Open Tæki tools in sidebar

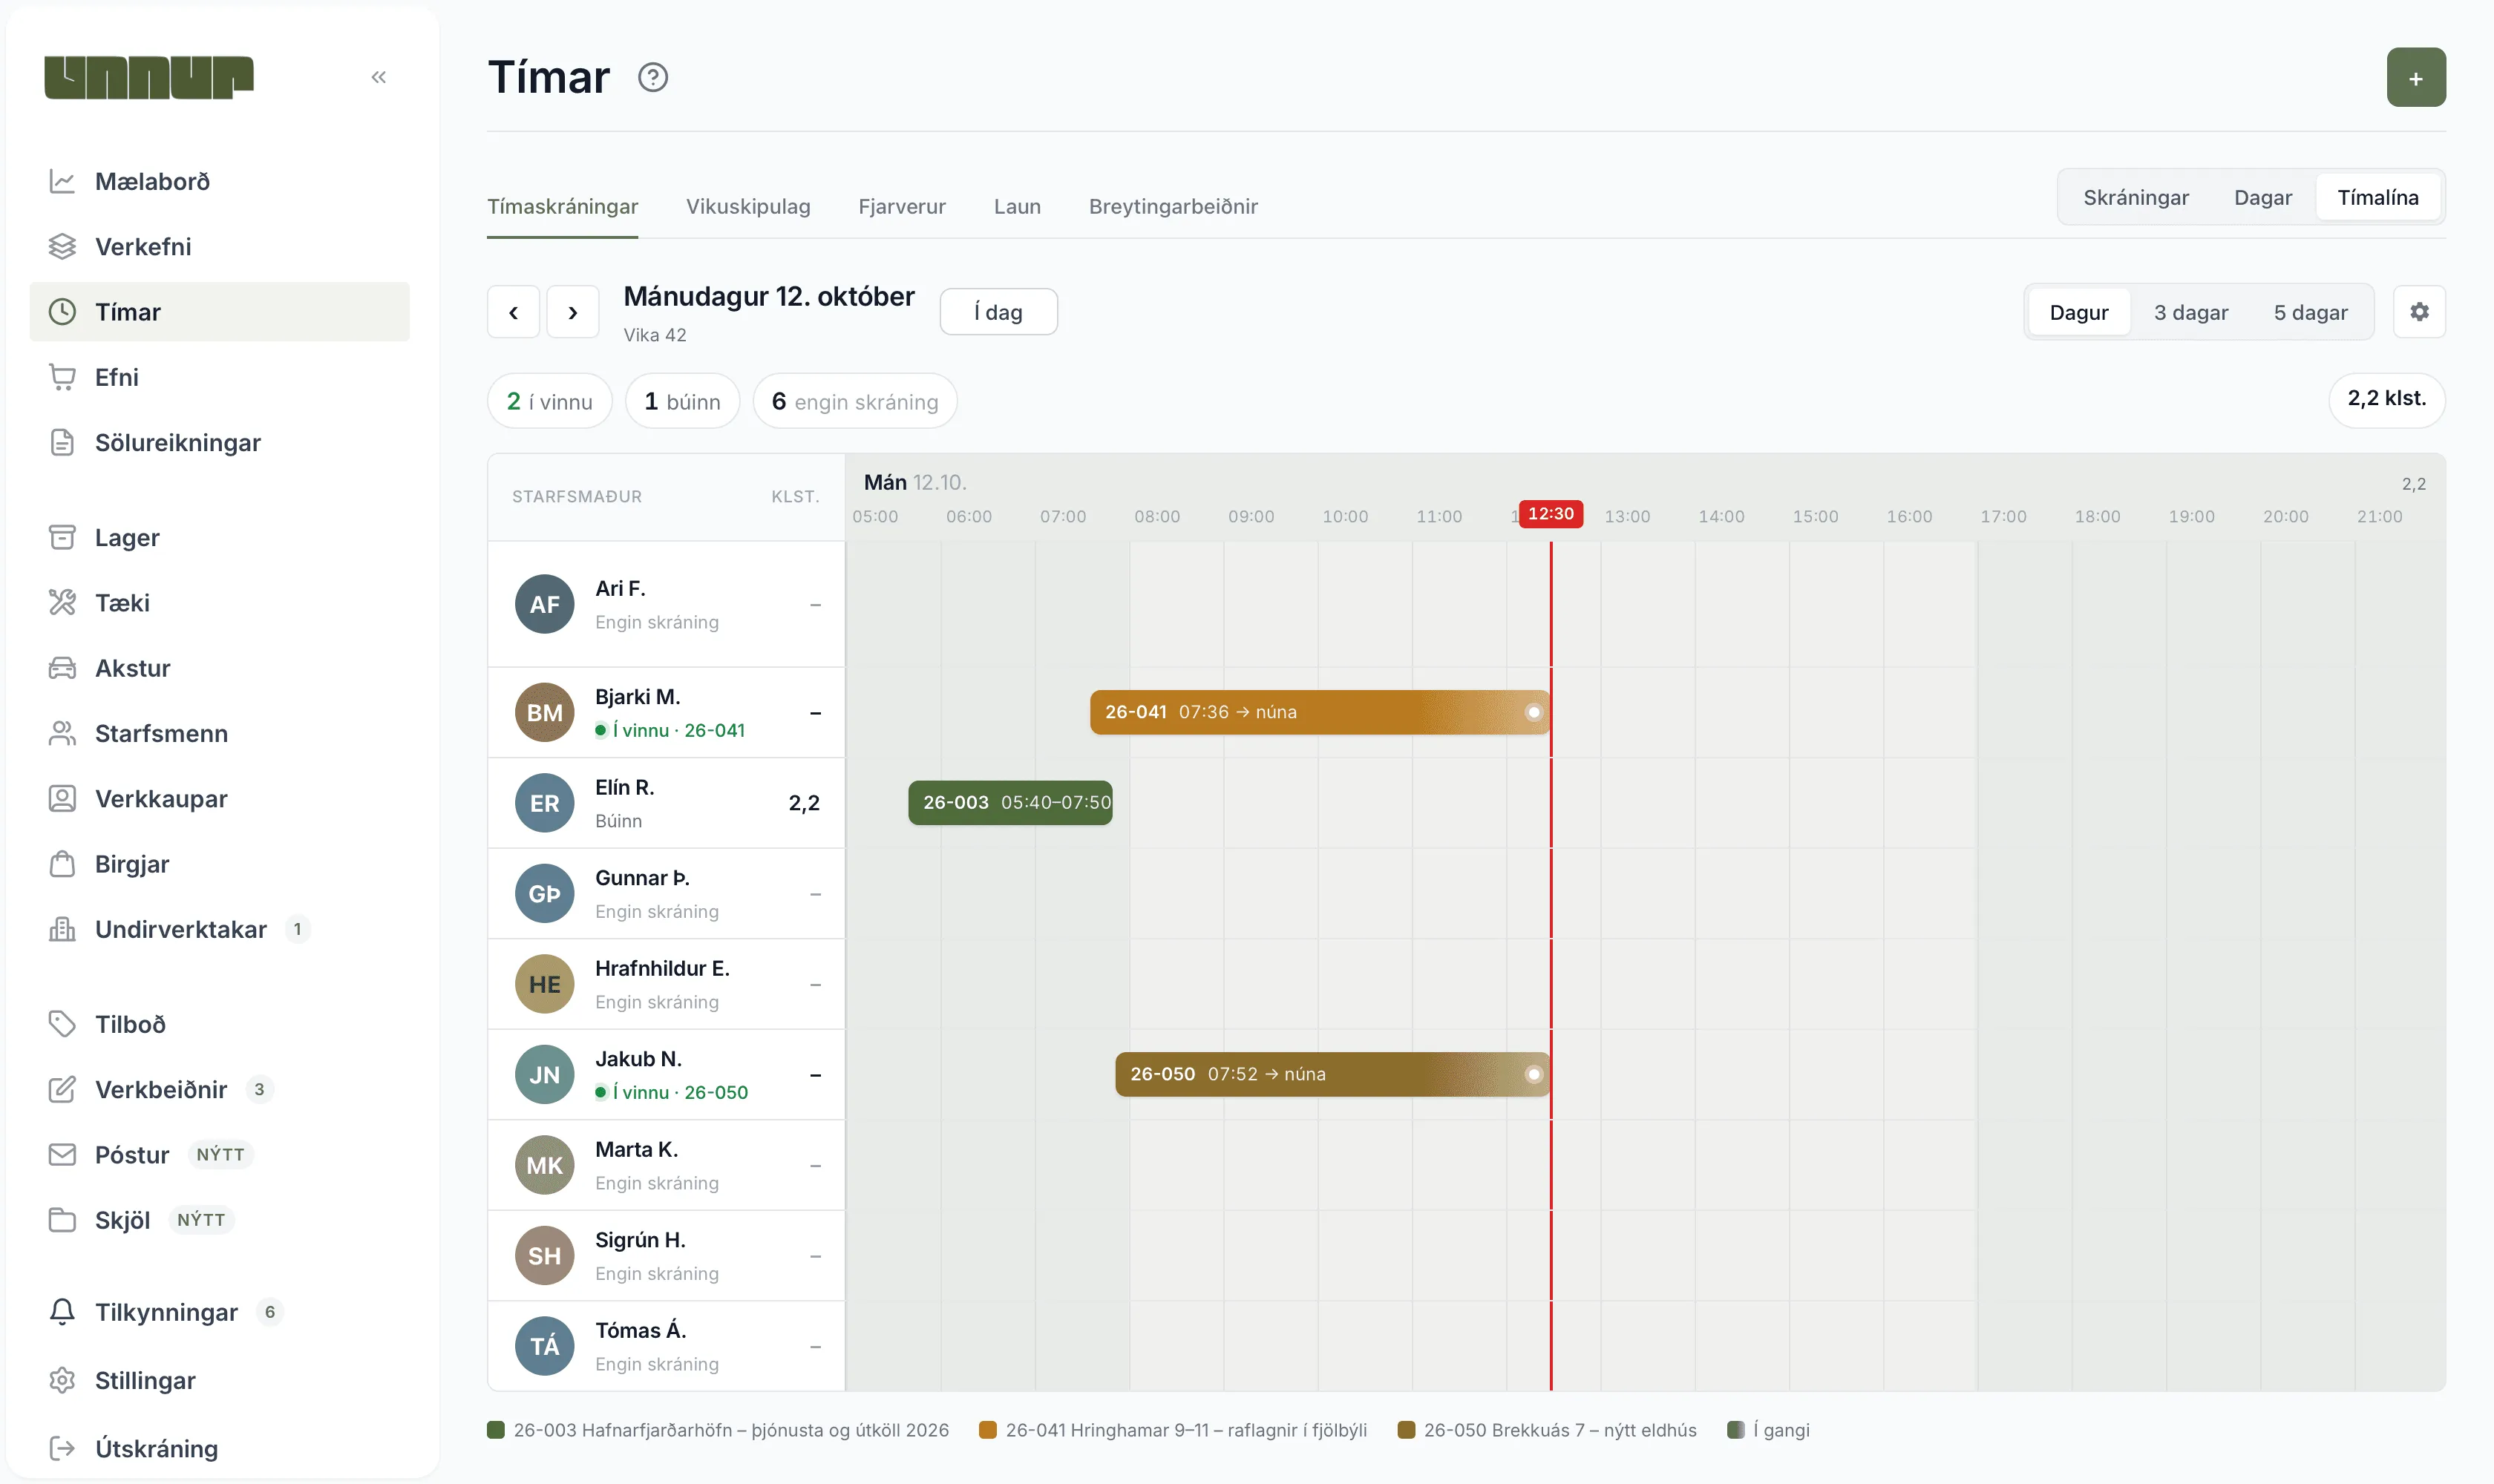pyautogui.click(x=219, y=602)
